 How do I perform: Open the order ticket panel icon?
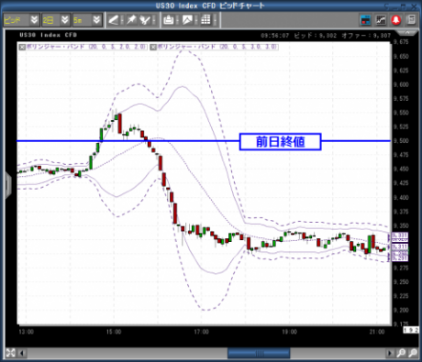click(366, 20)
